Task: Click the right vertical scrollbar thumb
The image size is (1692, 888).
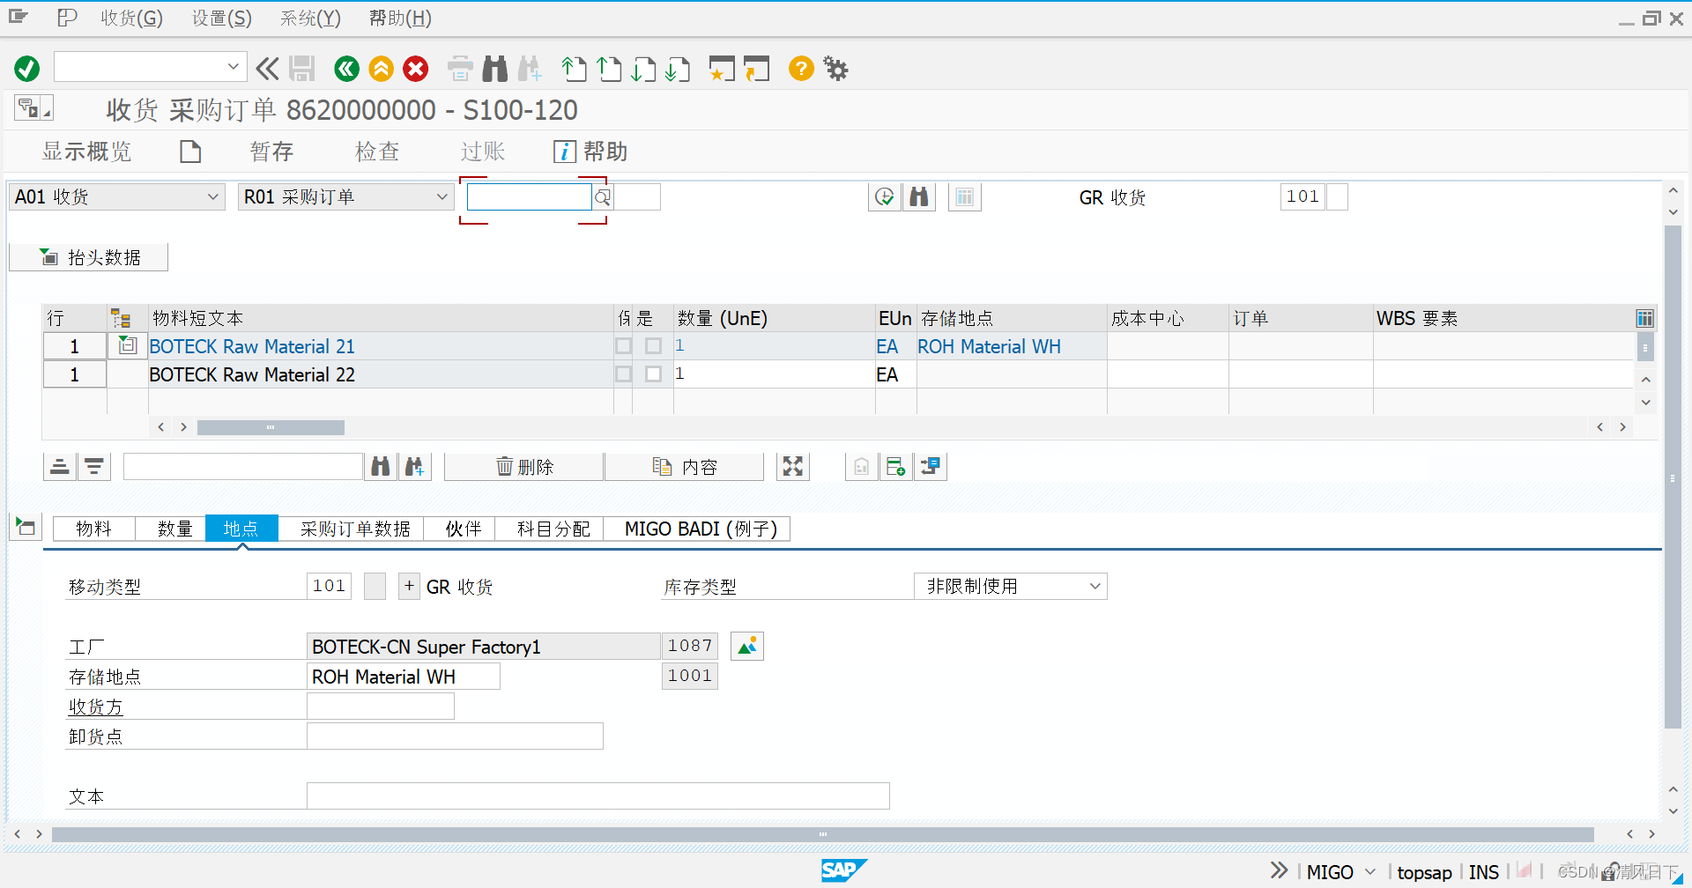Action: 1672,477
